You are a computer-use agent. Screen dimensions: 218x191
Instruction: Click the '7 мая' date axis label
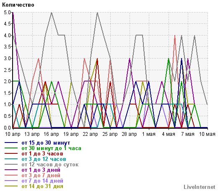click(188, 134)
